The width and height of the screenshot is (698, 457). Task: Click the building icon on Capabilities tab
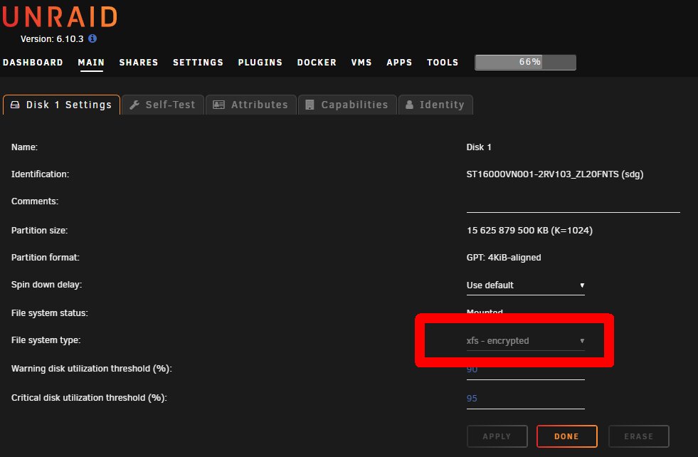(x=310, y=105)
